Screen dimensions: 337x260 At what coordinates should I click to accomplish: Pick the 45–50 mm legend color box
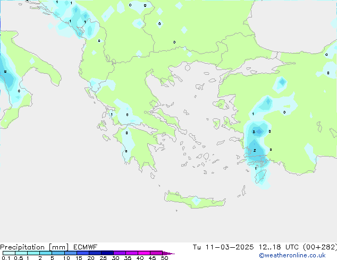[156, 253]
